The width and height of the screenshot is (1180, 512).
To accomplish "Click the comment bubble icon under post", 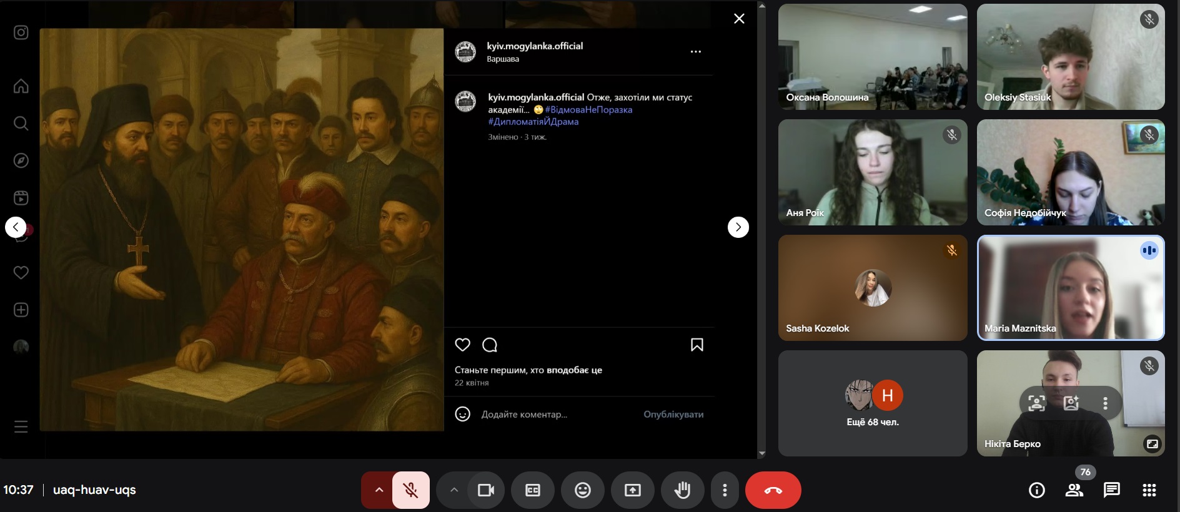I will coord(490,345).
